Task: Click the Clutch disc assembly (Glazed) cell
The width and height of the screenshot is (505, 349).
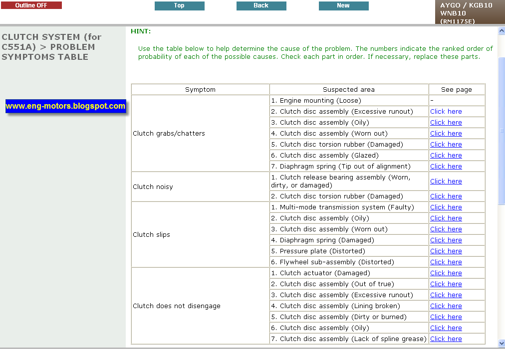Action: 349,155
